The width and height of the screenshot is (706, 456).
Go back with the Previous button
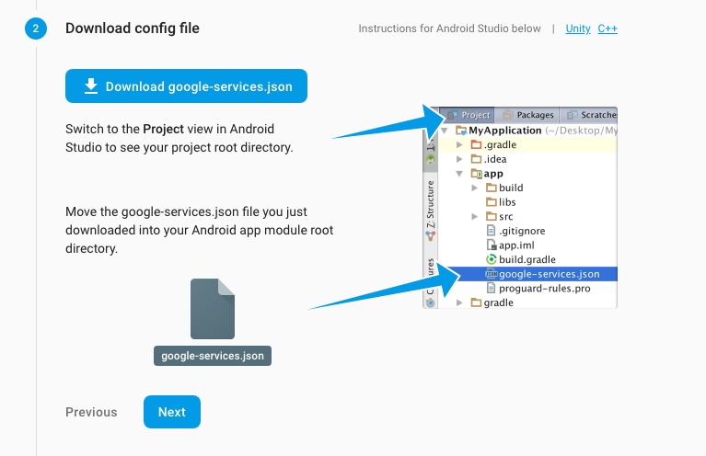91,412
